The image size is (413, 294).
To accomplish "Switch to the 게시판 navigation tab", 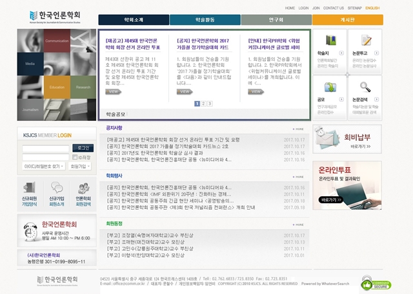I will point(347,20).
